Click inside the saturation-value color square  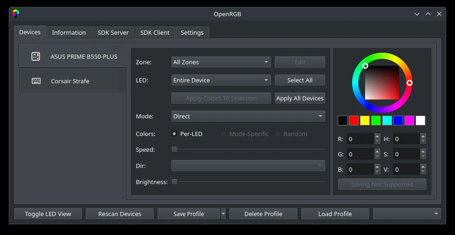pos(382,83)
